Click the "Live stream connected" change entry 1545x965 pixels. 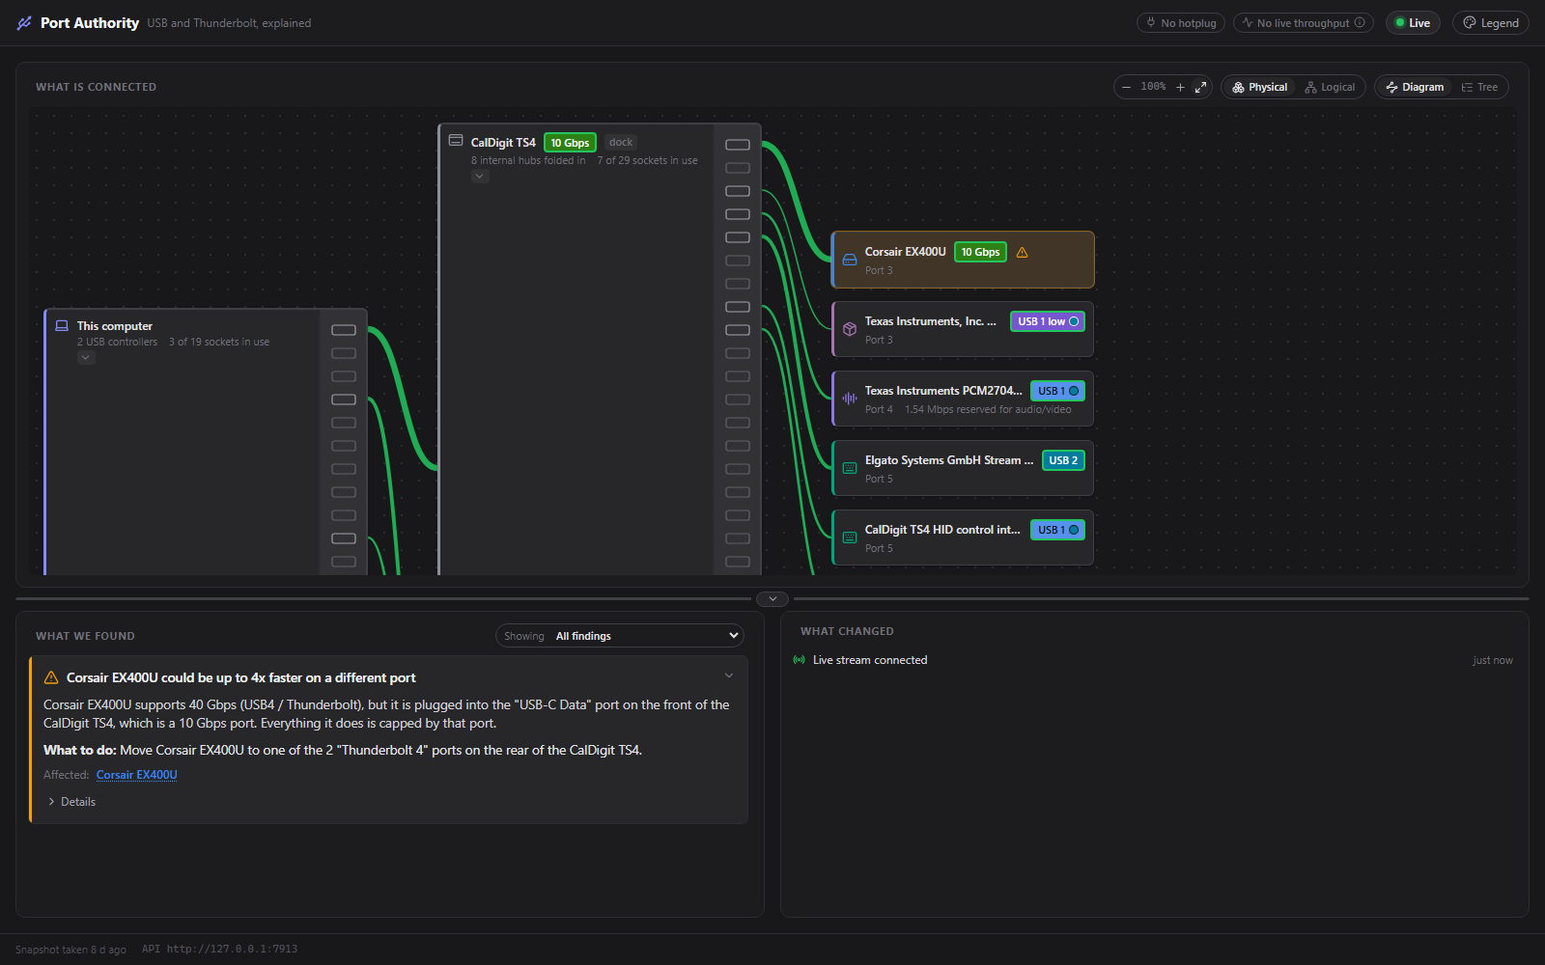pos(870,660)
